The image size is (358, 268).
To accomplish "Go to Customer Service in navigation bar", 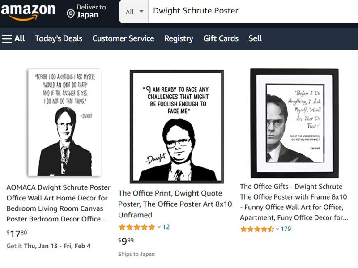I will [123, 38].
